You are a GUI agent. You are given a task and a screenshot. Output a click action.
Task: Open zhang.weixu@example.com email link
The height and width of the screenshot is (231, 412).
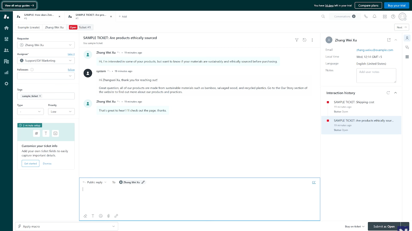[x=375, y=50]
